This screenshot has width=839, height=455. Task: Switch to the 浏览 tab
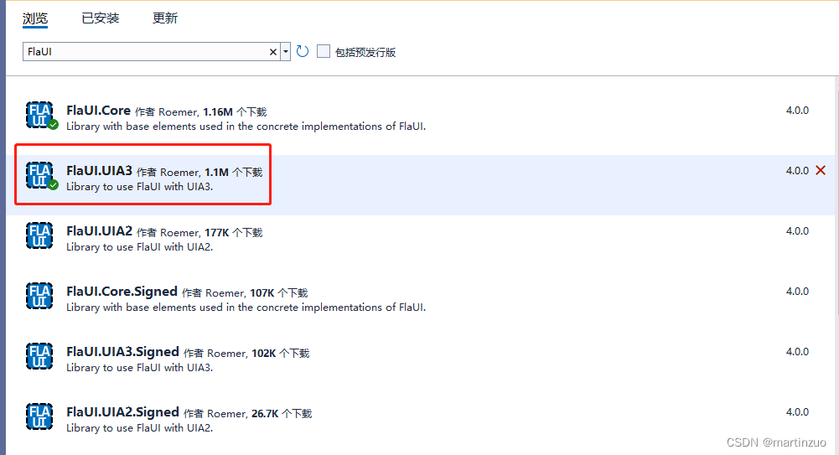[x=35, y=18]
